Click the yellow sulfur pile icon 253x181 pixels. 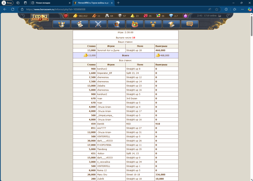click(133, 16)
